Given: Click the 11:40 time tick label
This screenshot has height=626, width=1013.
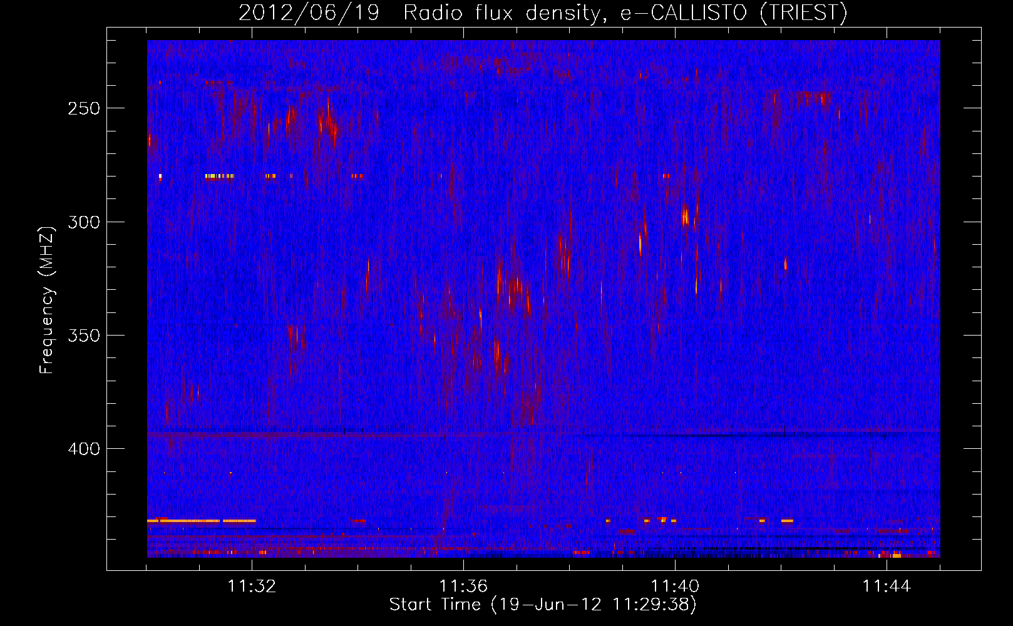Looking at the screenshot, I should (675, 586).
